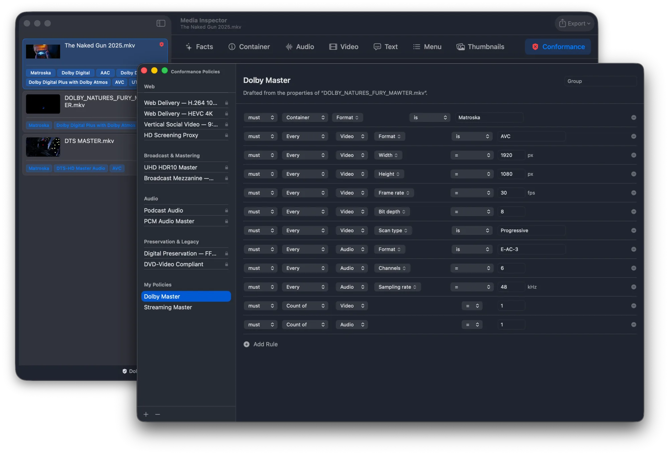Viewport: 669px width, 455px height.
Task: Select PCM Audio Master policy
Action: pyautogui.click(x=186, y=221)
